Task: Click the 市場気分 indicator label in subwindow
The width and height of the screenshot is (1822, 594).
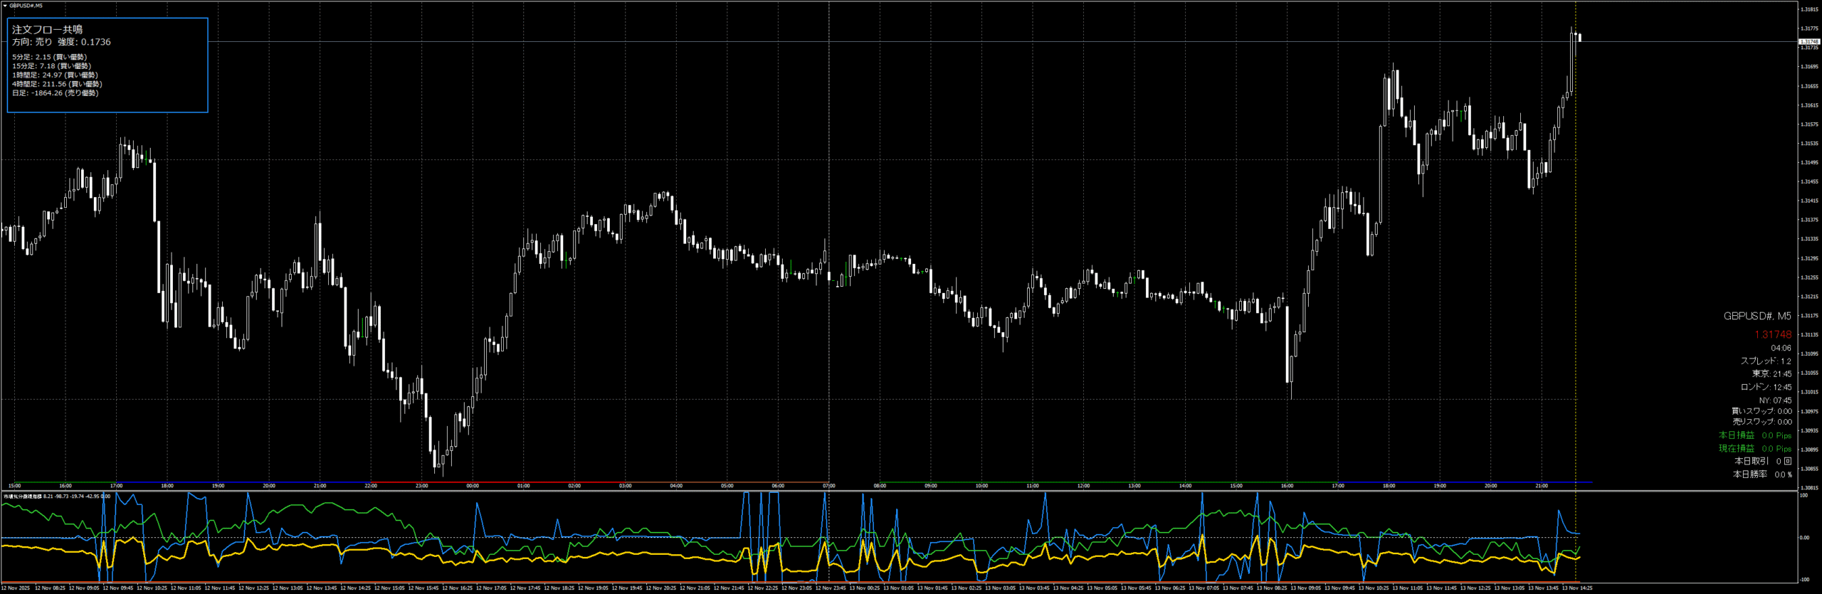Action: (x=23, y=497)
